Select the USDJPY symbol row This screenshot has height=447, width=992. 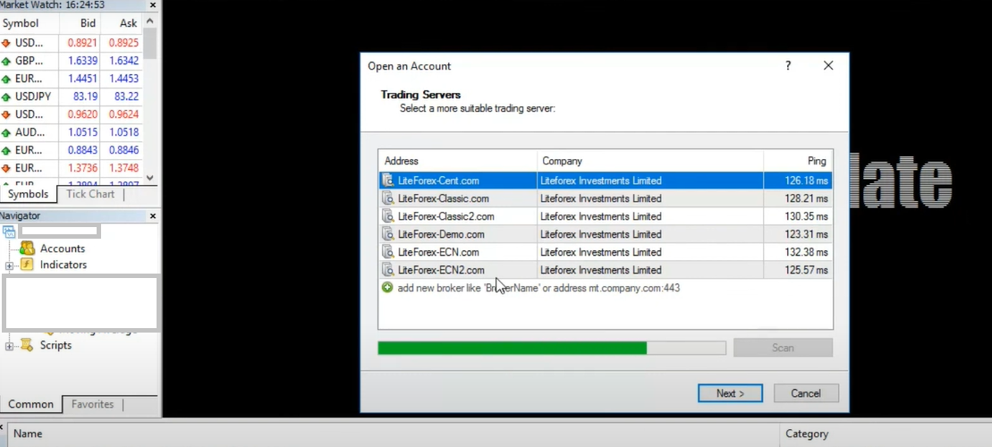click(72, 97)
